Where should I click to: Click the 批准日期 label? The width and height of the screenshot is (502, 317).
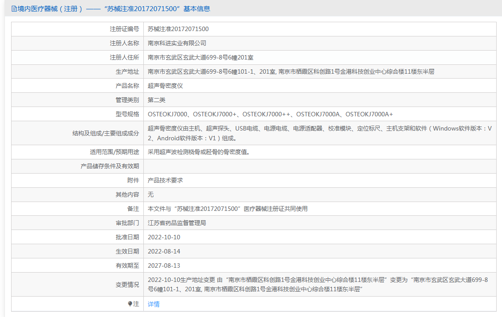[x=127, y=237]
